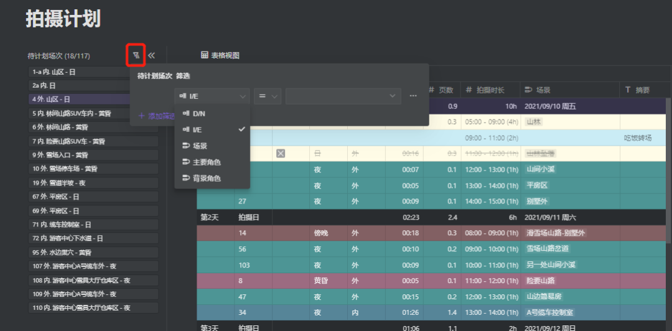Image resolution: width=672 pixels, height=331 pixels.
Task: Click the pink row for scene 8
Action: (404, 281)
